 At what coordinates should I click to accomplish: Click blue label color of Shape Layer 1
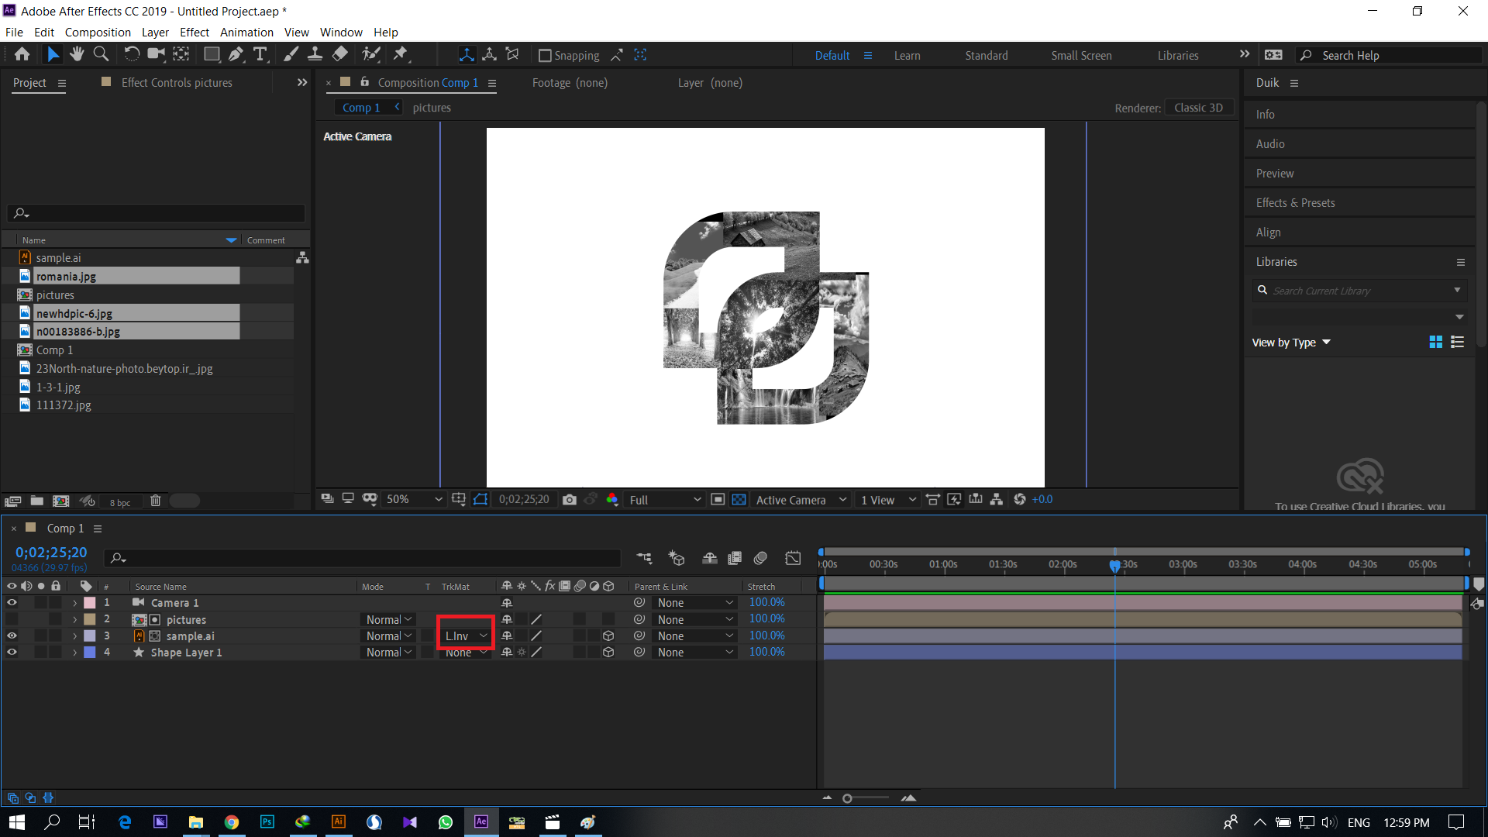pyautogui.click(x=90, y=653)
